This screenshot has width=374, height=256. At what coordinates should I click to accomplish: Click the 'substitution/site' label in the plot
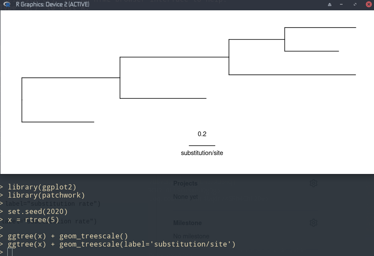201,153
